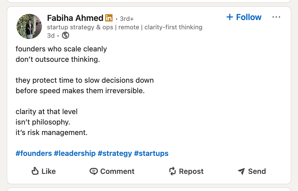Click the globe visibility icon near the timestamp

click(65, 35)
